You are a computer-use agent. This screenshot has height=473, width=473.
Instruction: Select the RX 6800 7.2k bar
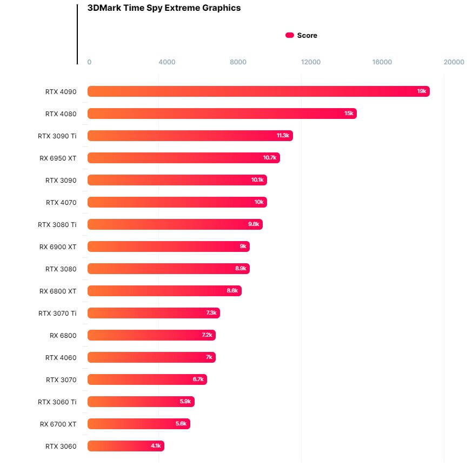click(151, 335)
